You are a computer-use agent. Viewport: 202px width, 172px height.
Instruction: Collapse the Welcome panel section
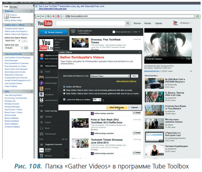pyautogui.click(x=32, y=11)
